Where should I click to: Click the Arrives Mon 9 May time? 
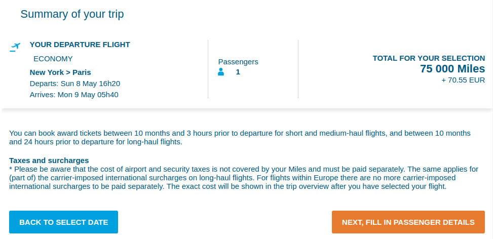[x=74, y=95]
